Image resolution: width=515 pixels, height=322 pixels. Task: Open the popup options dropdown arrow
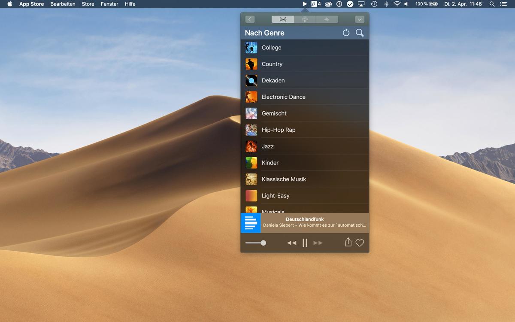[360, 19]
